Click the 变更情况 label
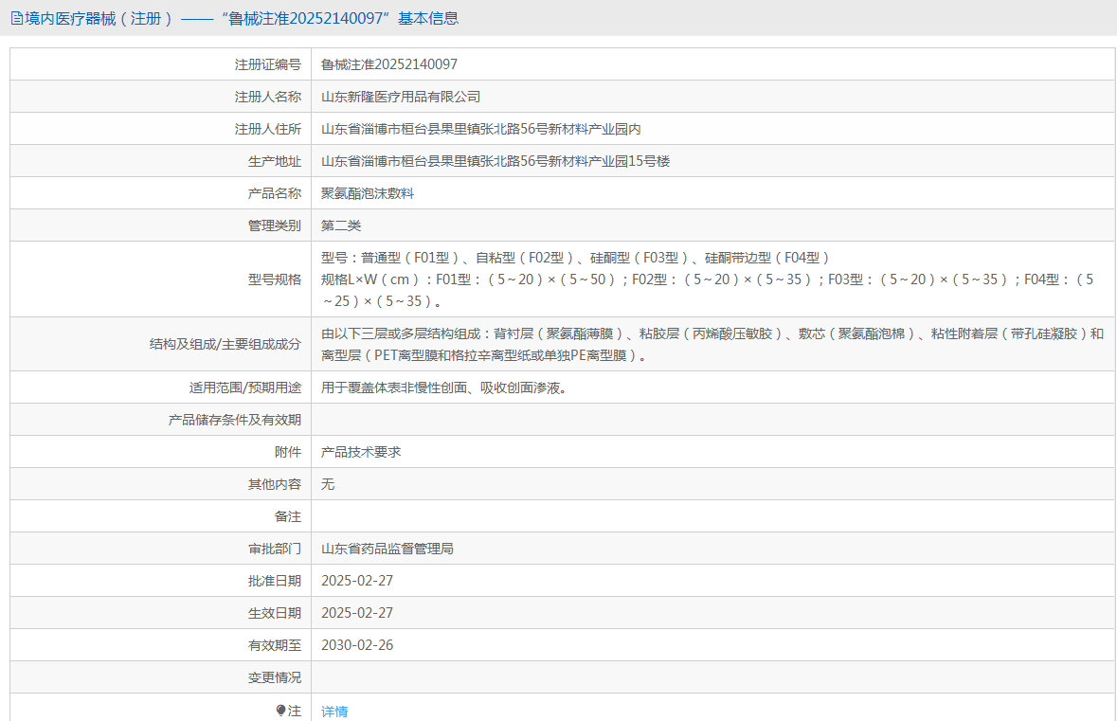This screenshot has height=721, width=1117. 274,677
